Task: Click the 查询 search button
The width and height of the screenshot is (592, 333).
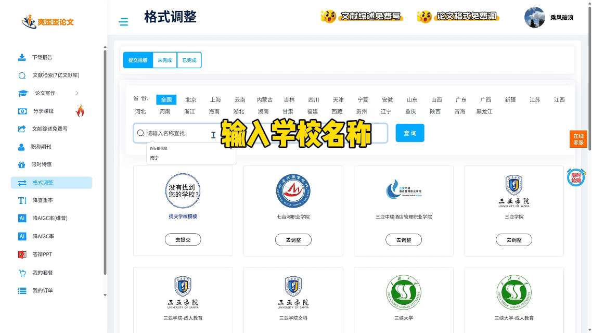Action: (x=409, y=133)
